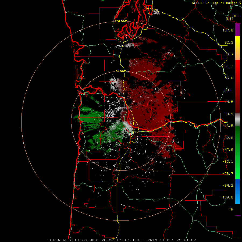Click the -94.2 legend value

[228, 185]
